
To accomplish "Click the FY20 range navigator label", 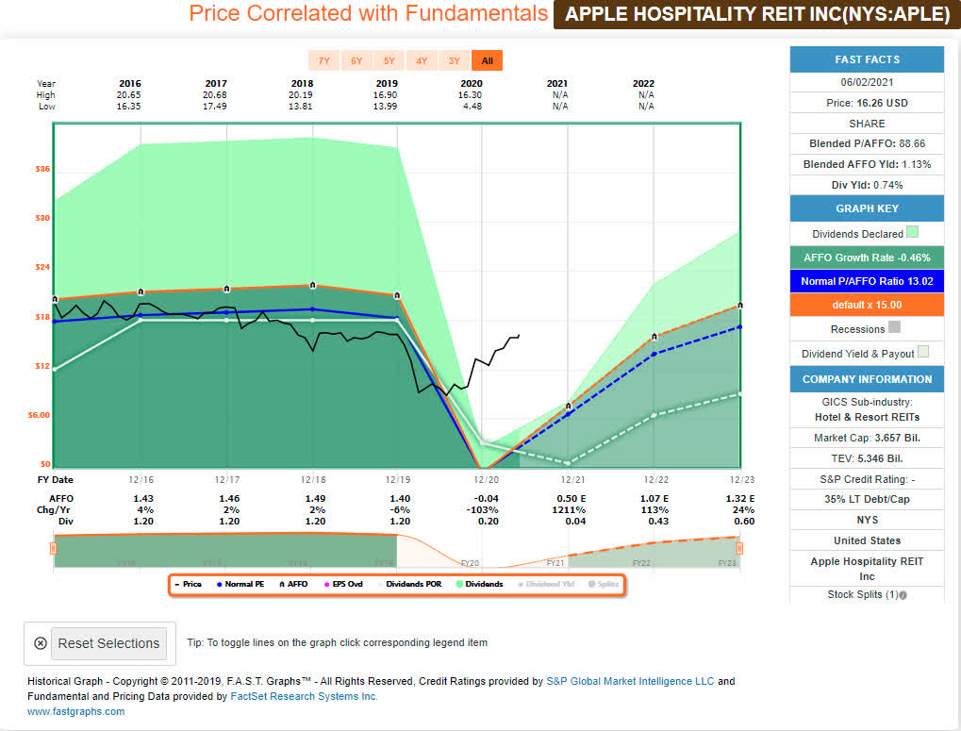I will pyautogui.click(x=470, y=563).
